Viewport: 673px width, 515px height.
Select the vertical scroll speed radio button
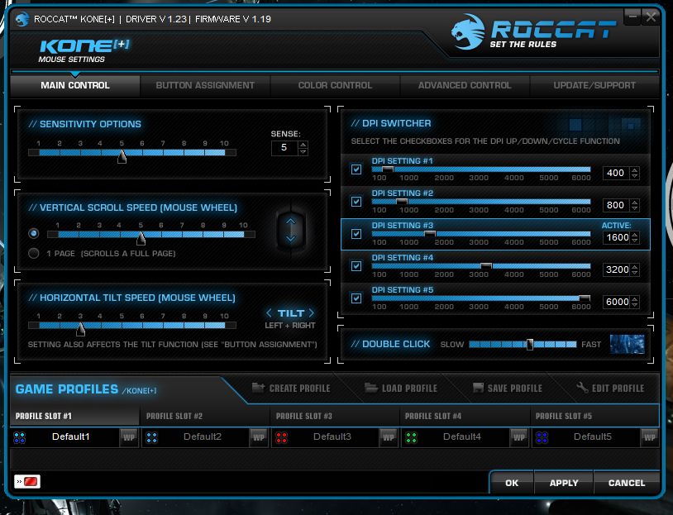pyautogui.click(x=33, y=233)
